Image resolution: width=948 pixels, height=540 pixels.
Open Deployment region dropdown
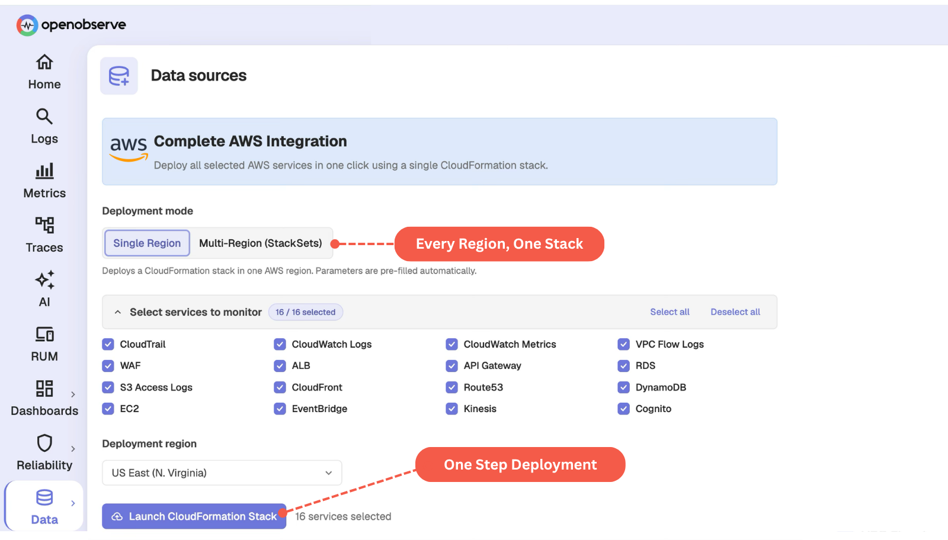222,472
